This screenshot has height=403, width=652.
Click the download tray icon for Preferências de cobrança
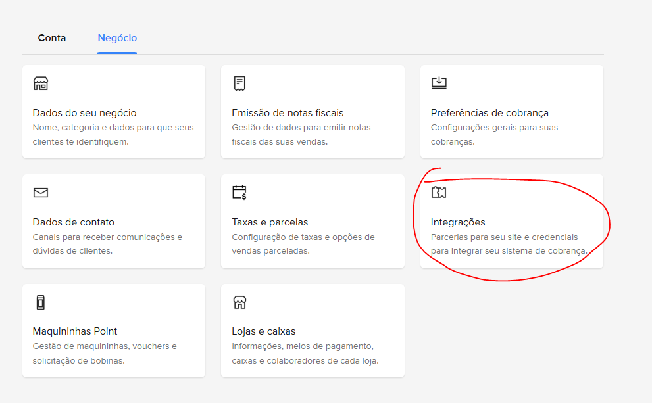coord(439,83)
